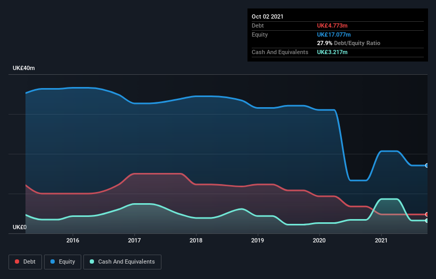This screenshot has width=436, height=279.
Task: Click the 2020 x-axis label
Action: point(319,240)
